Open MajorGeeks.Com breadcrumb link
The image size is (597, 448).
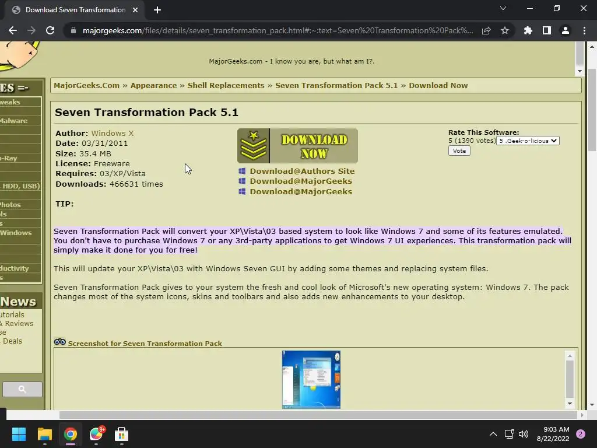86,85
